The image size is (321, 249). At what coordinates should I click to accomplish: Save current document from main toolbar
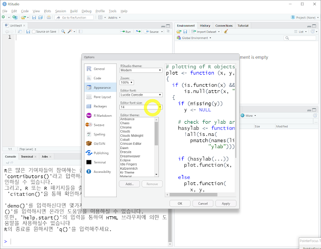(x=34, y=17)
